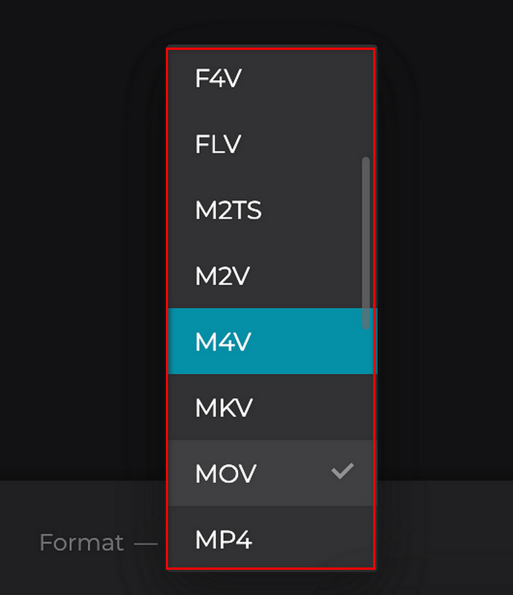This screenshot has height=595, width=513.
Task: Pick M2TS as the export format
Action: (x=271, y=210)
